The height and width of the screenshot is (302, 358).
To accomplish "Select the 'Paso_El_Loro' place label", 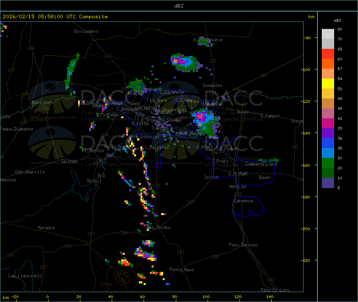I will click(275, 290).
